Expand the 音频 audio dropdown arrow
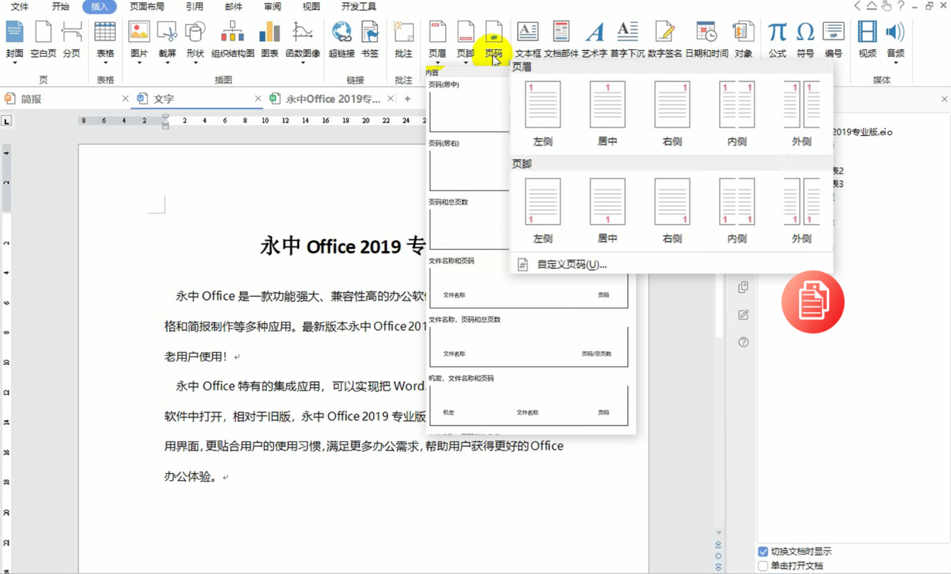The height and width of the screenshot is (574, 951). (x=895, y=62)
